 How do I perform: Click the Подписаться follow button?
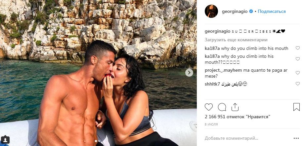[x=272, y=12]
